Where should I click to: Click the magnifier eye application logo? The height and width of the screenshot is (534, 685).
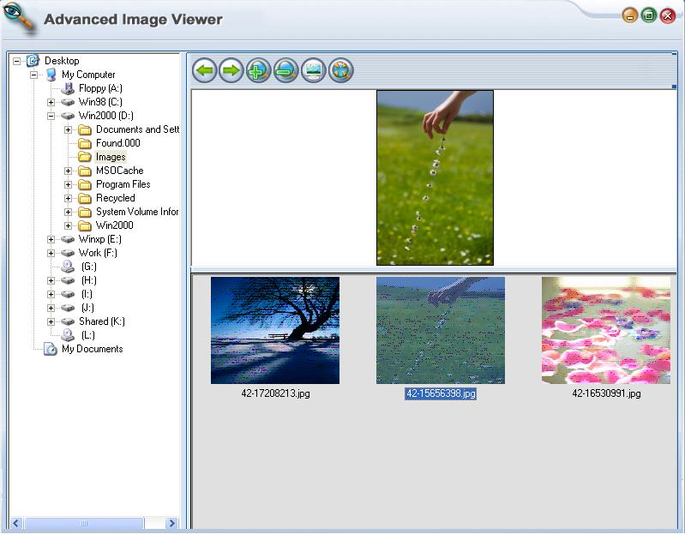pos(18,17)
